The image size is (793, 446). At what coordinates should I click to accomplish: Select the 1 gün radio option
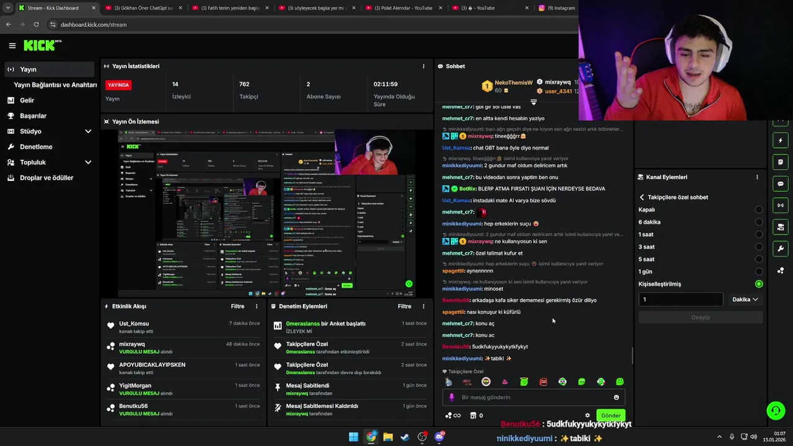point(759,271)
